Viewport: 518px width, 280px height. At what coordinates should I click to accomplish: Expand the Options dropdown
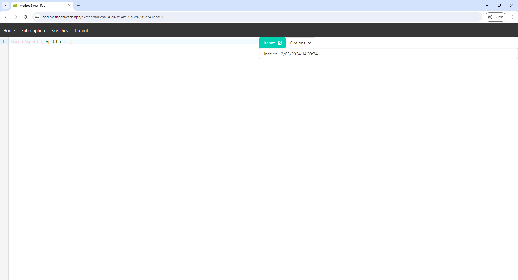tap(300, 43)
